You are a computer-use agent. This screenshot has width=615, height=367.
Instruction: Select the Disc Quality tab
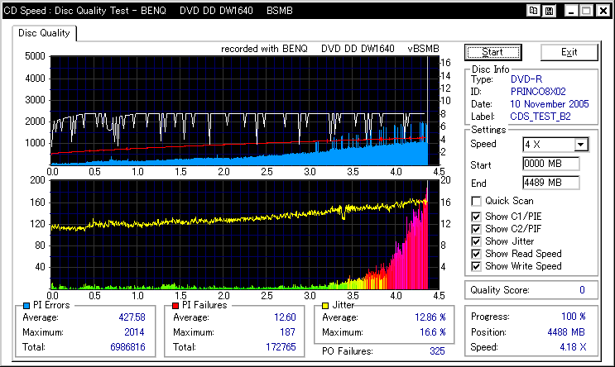46,33
